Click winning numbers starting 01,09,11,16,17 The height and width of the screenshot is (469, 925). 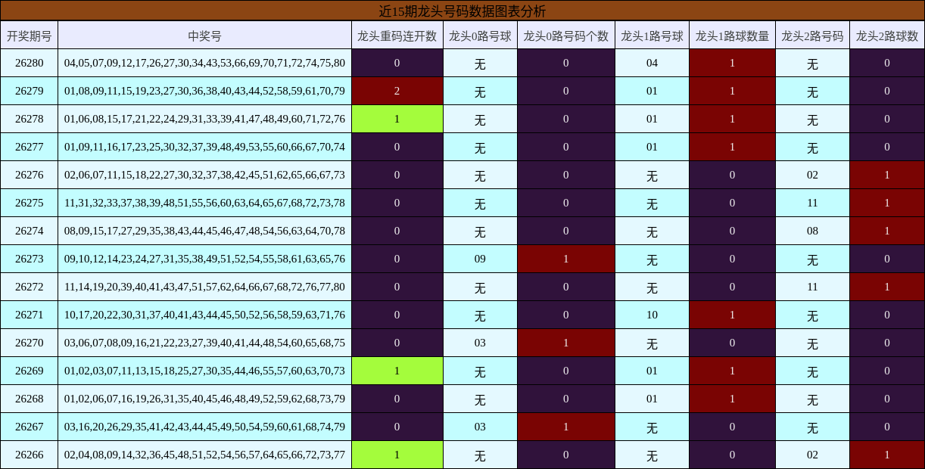tap(204, 147)
